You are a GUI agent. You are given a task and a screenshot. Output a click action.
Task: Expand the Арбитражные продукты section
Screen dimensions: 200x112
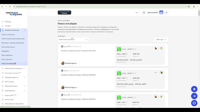[x=25, y=68]
